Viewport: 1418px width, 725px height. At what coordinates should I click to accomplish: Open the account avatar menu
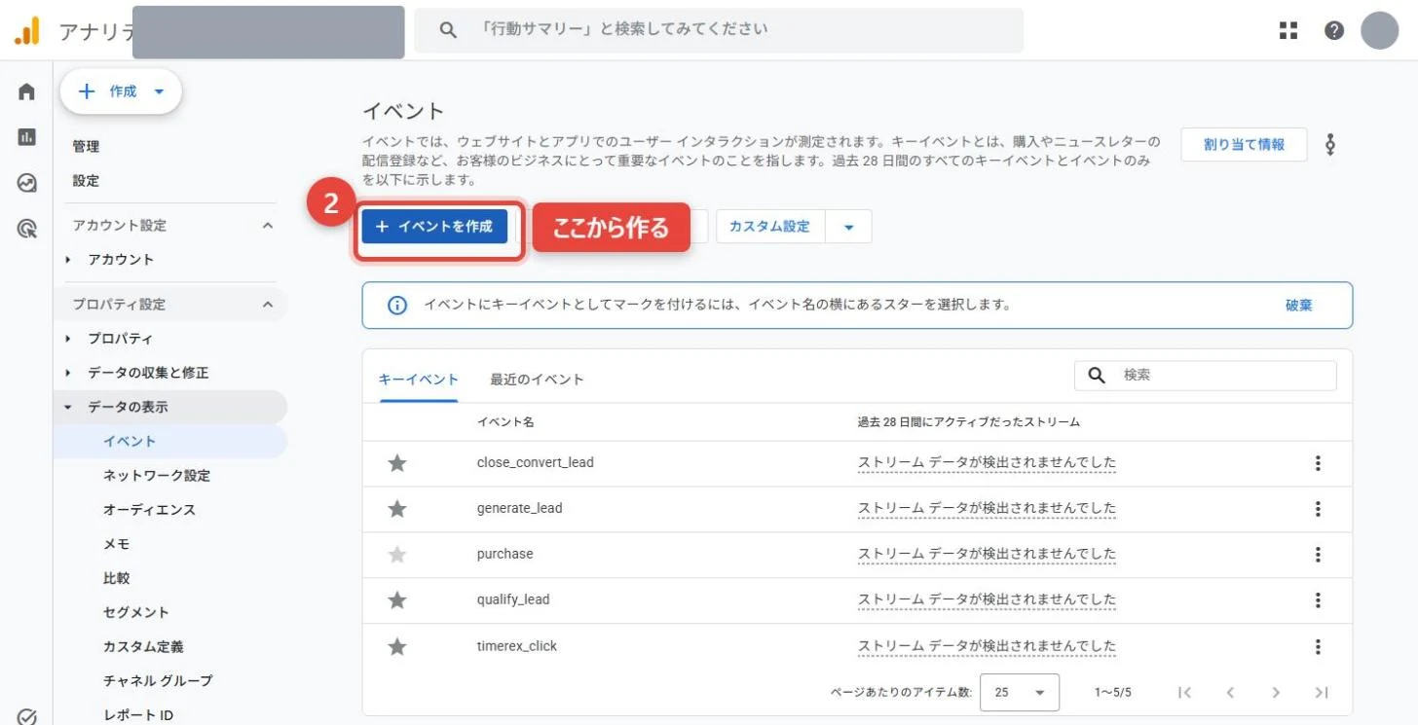point(1379,30)
